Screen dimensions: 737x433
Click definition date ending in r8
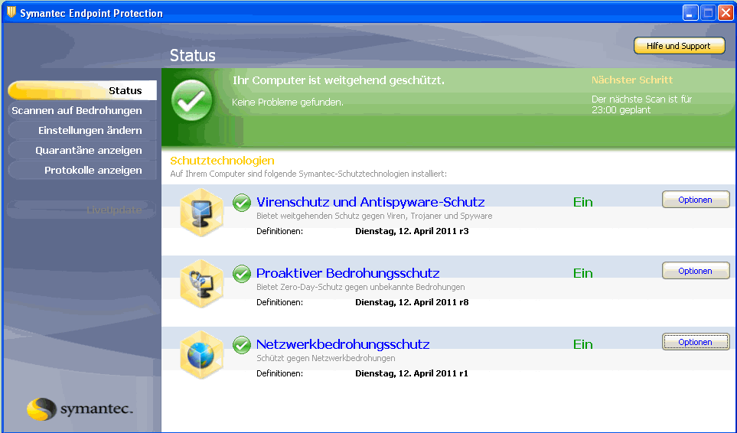pyautogui.click(x=412, y=302)
